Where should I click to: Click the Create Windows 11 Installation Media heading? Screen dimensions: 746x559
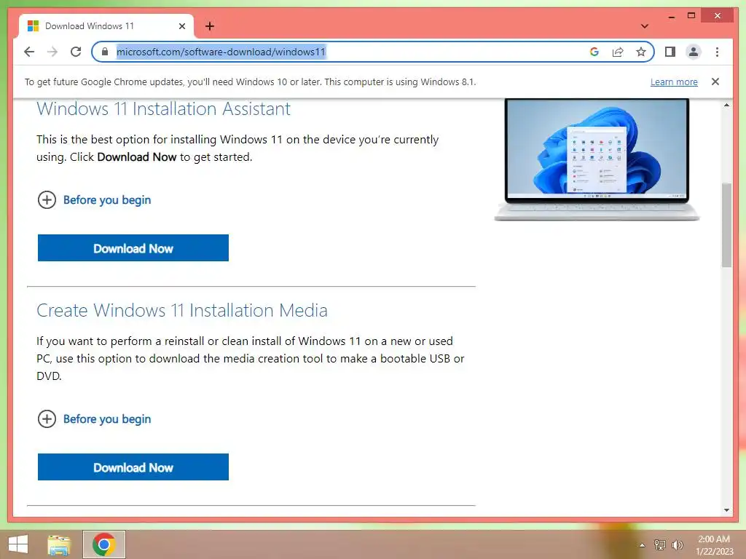181,310
